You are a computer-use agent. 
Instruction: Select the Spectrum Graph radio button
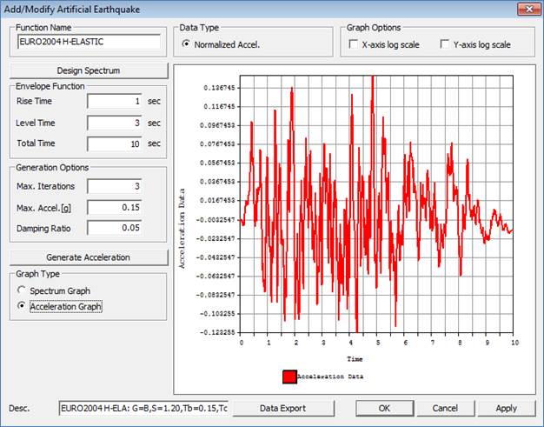pos(22,290)
